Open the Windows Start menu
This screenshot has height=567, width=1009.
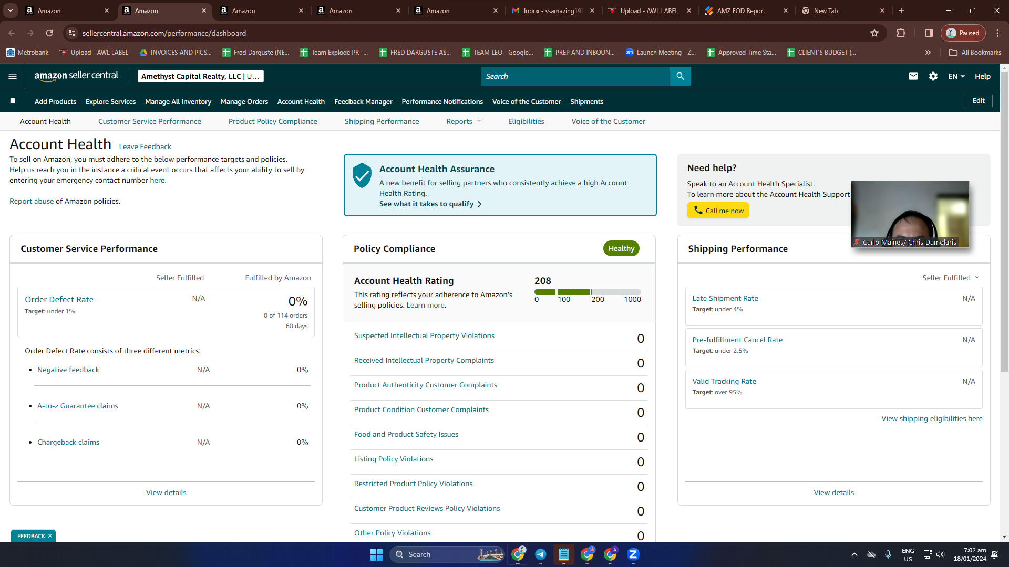(x=376, y=554)
